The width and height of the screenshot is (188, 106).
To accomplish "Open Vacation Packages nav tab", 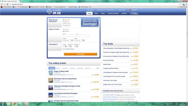I will 113,13.
